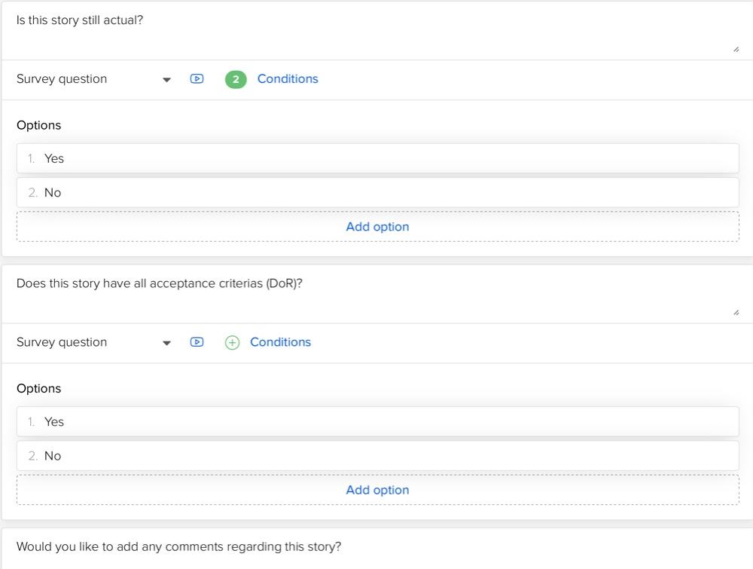This screenshot has height=569, width=753.
Task: Edit Yes option of the acceptance criterias question
Action: 378,421
